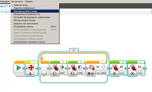This screenshot has height=92, width=152.
Task: Toggle brake-at-end checkmark on last motor A block
Action: (x=140, y=73)
